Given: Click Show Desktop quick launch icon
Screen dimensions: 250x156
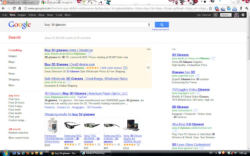Looking at the screenshot, I should tap(14, 153).
